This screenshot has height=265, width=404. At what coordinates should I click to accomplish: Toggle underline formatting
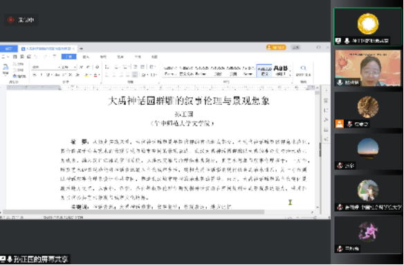click(x=48, y=75)
